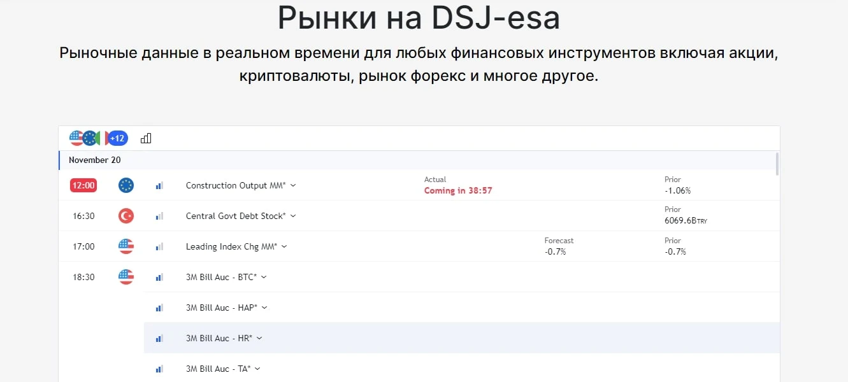Click the Prior value on Leading Index row
Screen dimensions: 848x382
(675, 251)
